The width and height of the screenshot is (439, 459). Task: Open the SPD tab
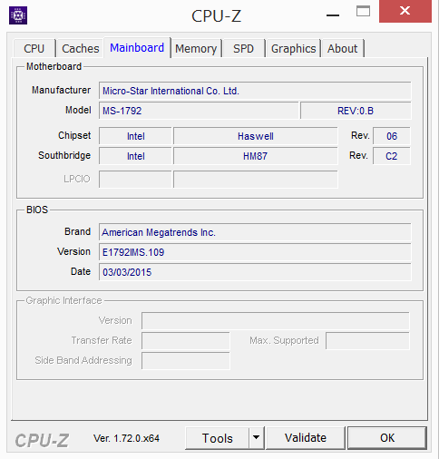pyautogui.click(x=243, y=48)
